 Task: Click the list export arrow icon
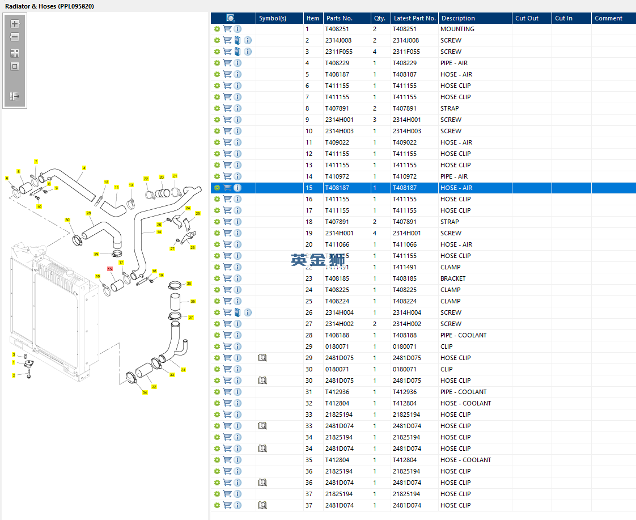coord(15,96)
